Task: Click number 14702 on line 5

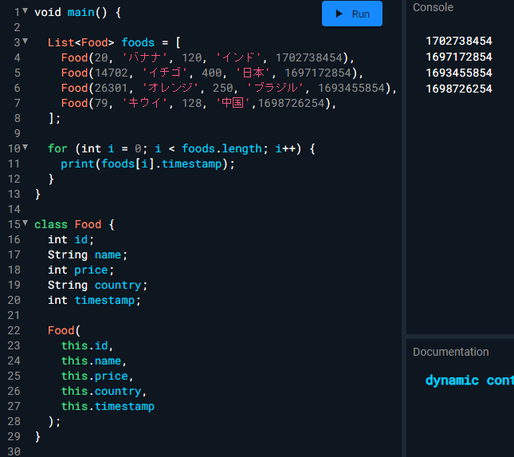Action: (x=111, y=73)
